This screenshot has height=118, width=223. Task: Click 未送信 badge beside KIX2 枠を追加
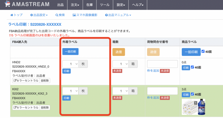point(165,98)
